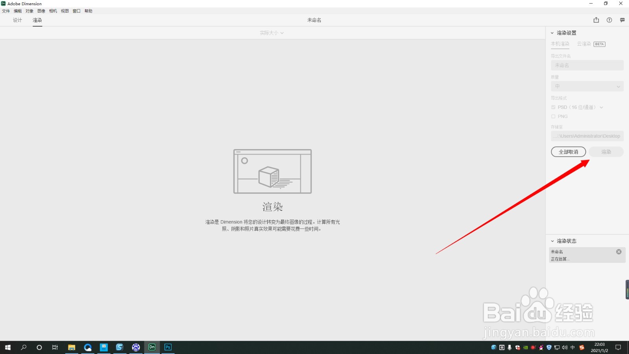
Task: Click the 存储至 path field
Action: click(587, 136)
